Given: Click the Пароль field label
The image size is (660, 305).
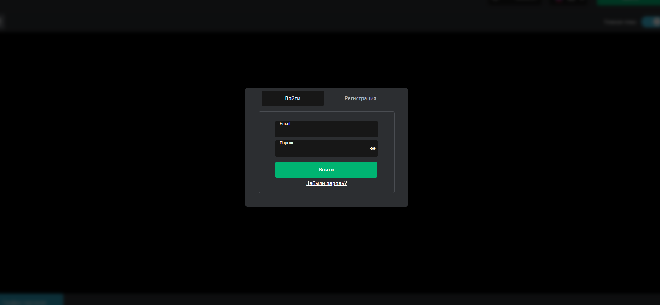Looking at the screenshot, I should 287,143.
